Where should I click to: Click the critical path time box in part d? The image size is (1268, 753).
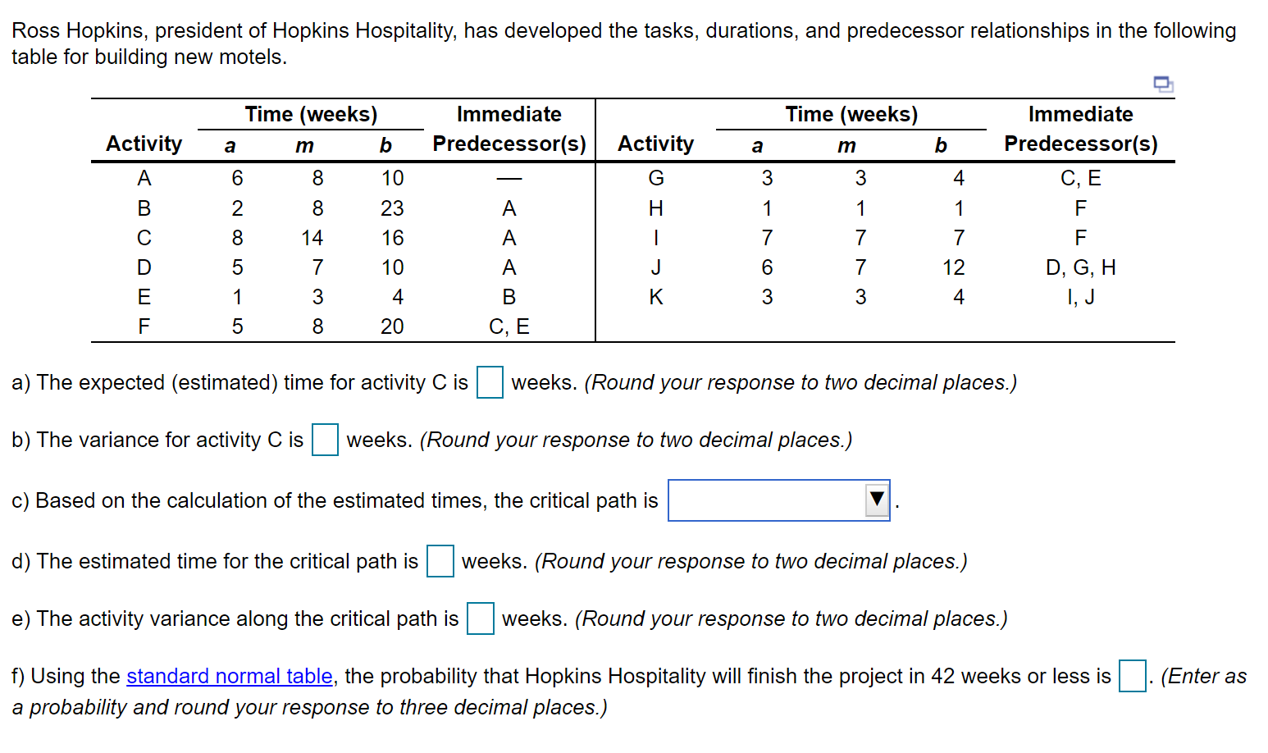[x=440, y=561]
